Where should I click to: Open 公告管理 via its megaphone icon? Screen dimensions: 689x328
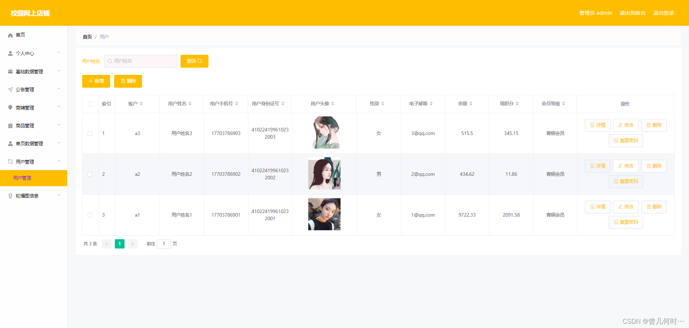(10, 89)
